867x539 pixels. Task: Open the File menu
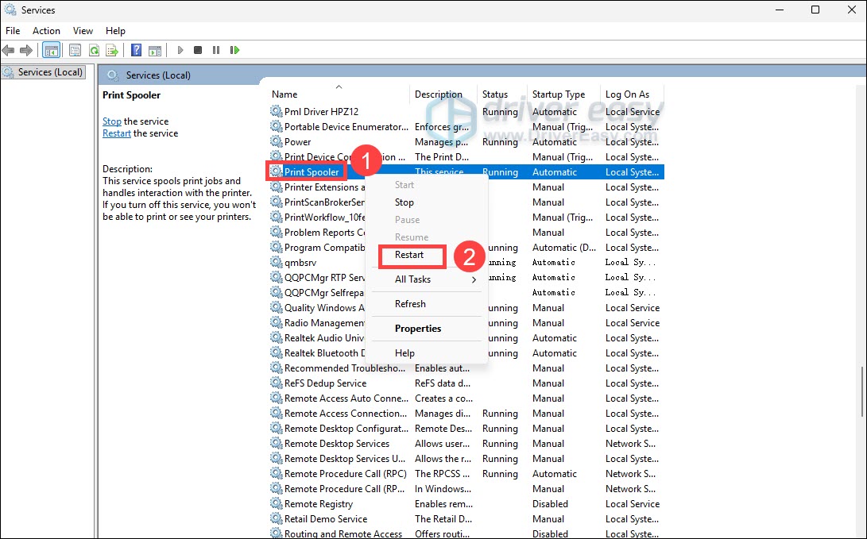tap(13, 31)
